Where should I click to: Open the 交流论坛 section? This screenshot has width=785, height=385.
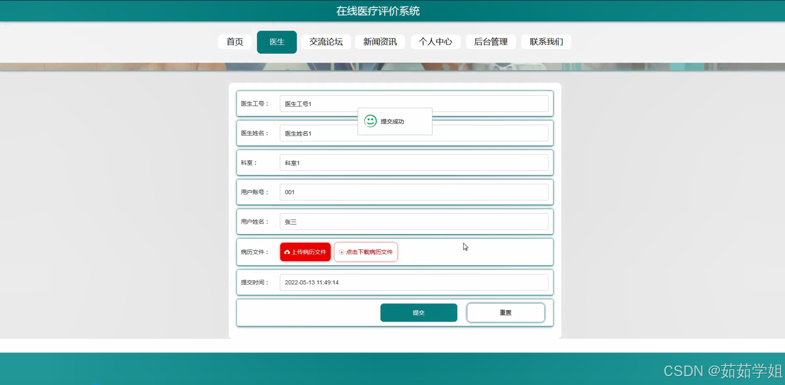[325, 42]
